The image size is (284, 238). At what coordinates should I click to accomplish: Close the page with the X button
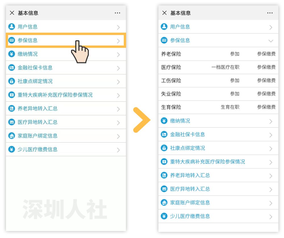click(x=12, y=13)
